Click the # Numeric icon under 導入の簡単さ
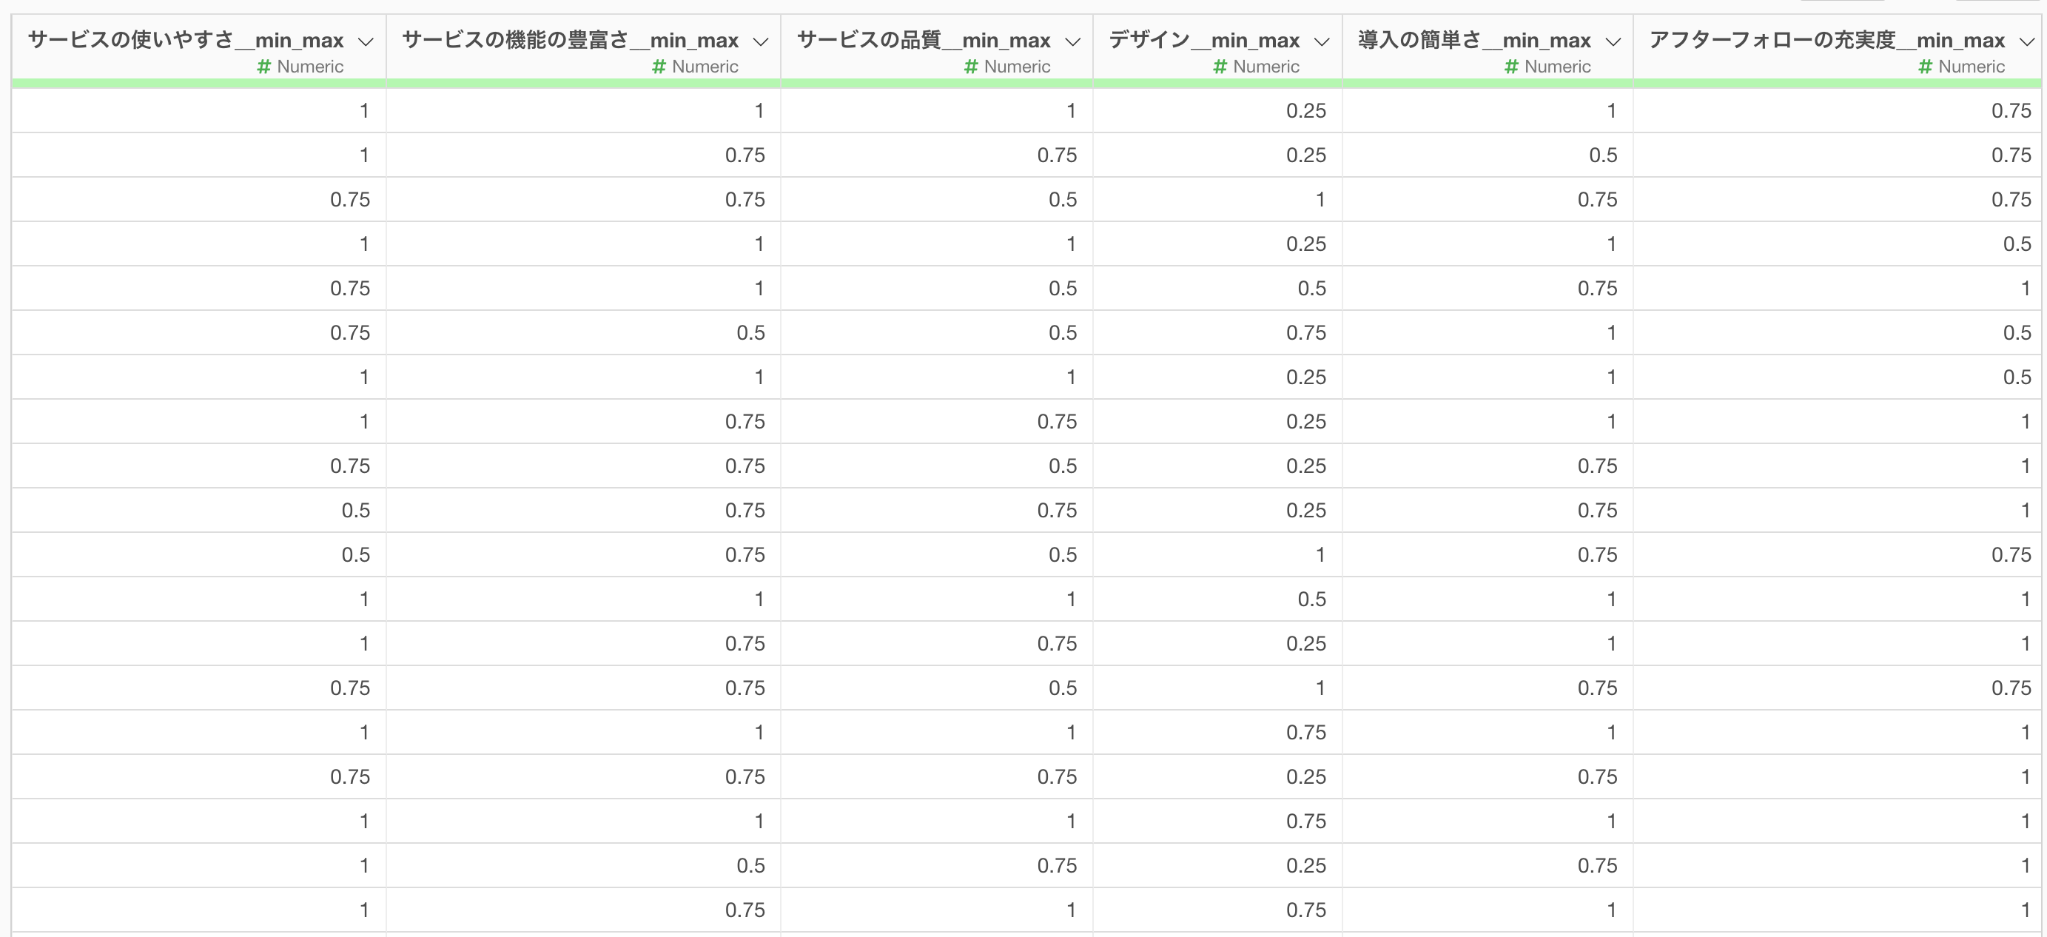2047x937 pixels. pyautogui.click(x=1511, y=67)
